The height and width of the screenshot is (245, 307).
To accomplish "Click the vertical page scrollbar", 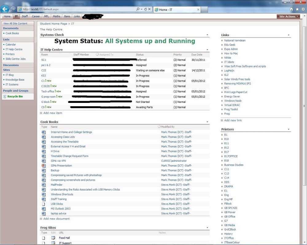I will coord(304,106).
